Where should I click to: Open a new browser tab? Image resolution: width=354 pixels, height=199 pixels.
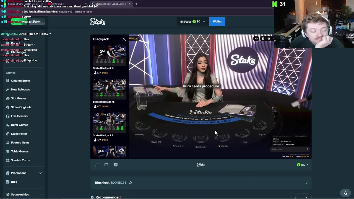tap(136, 4)
